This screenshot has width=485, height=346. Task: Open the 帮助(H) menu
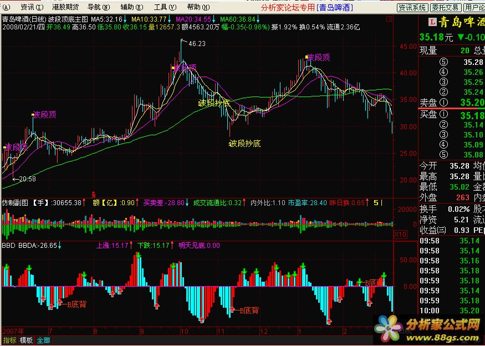point(198,7)
